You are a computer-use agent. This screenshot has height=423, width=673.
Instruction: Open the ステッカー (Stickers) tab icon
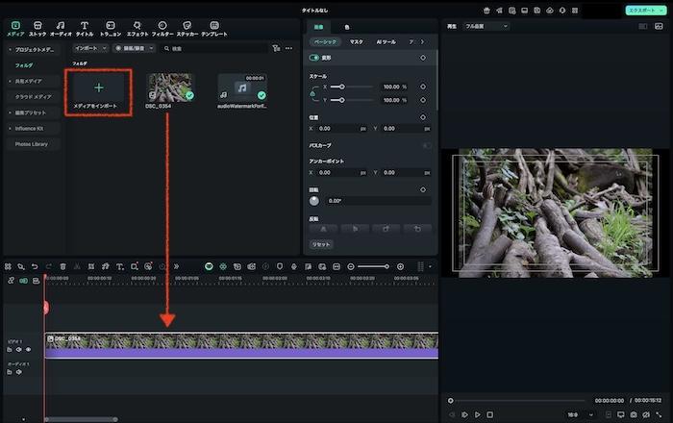tap(187, 26)
